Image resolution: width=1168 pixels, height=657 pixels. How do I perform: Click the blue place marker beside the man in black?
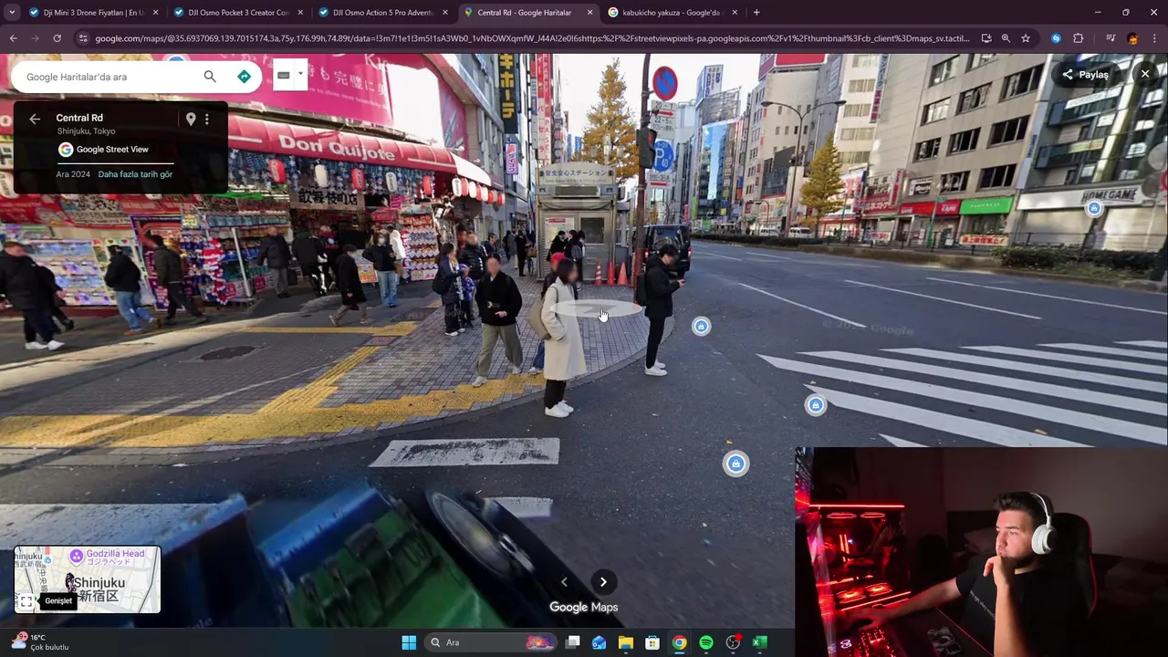point(701,327)
